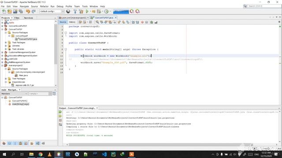The image size is (282, 158).
Task: Click the Source view button
Action: 63,22
